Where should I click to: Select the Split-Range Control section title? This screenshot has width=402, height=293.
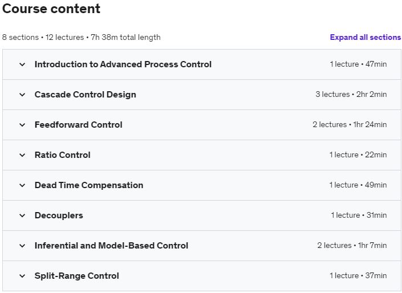[x=77, y=276]
